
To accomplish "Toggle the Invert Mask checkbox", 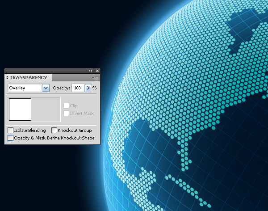I will point(66,113).
